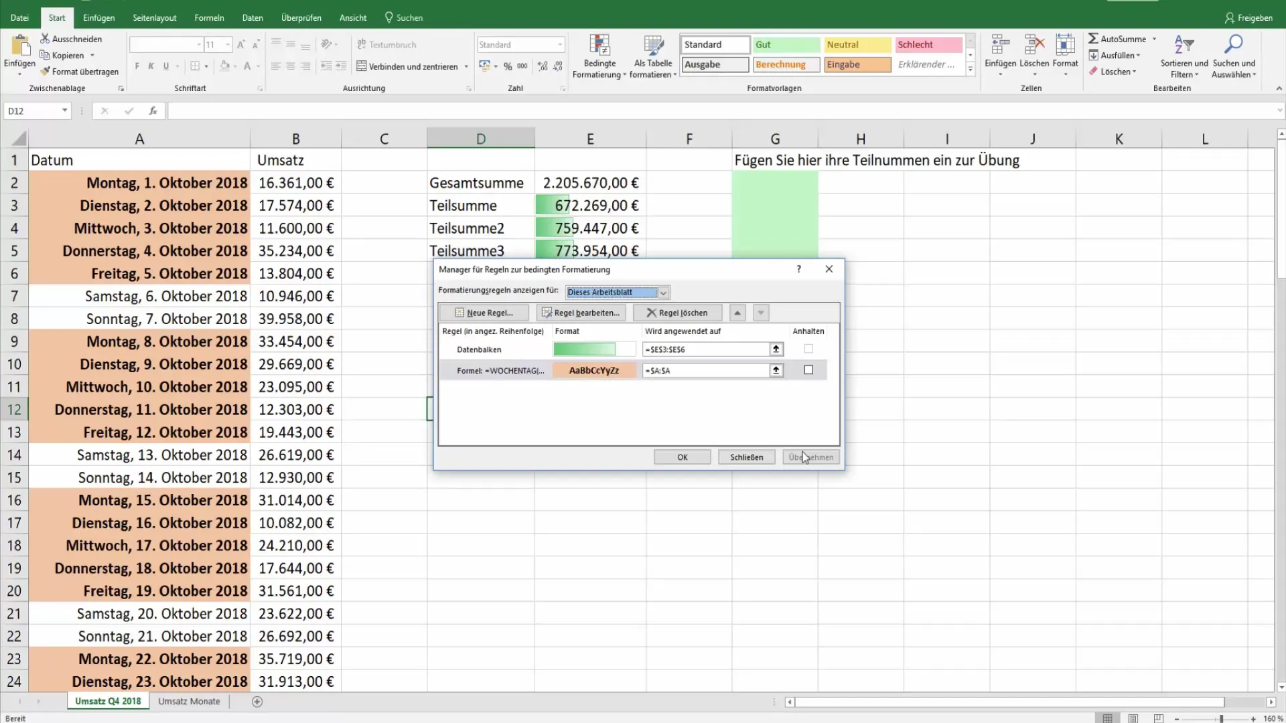Click Neue Regel button
Screen dimensions: 1286x723
(484, 313)
